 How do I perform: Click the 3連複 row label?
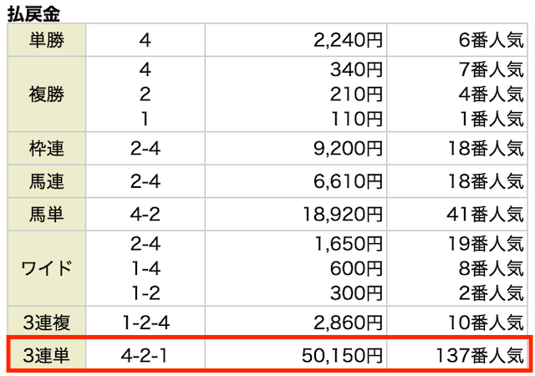click(47, 323)
